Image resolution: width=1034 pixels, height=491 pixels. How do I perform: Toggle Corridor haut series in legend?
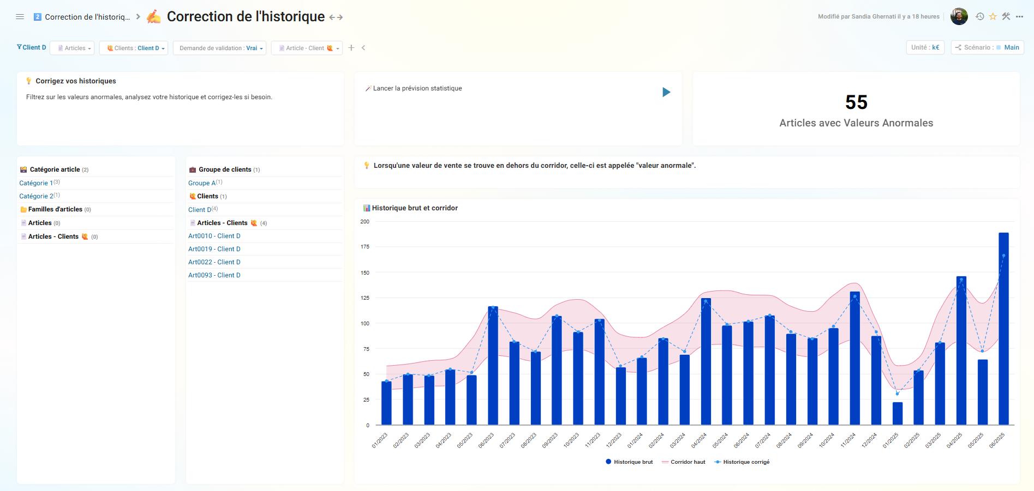(x=684, y=462)
